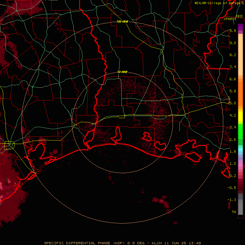Click the "DKD" label above the color scale
Viewport: 245px width, 245px height.
click(x=239, y=16)
